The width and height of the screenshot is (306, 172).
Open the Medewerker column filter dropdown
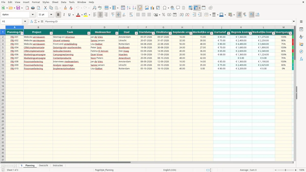[117, 33]
